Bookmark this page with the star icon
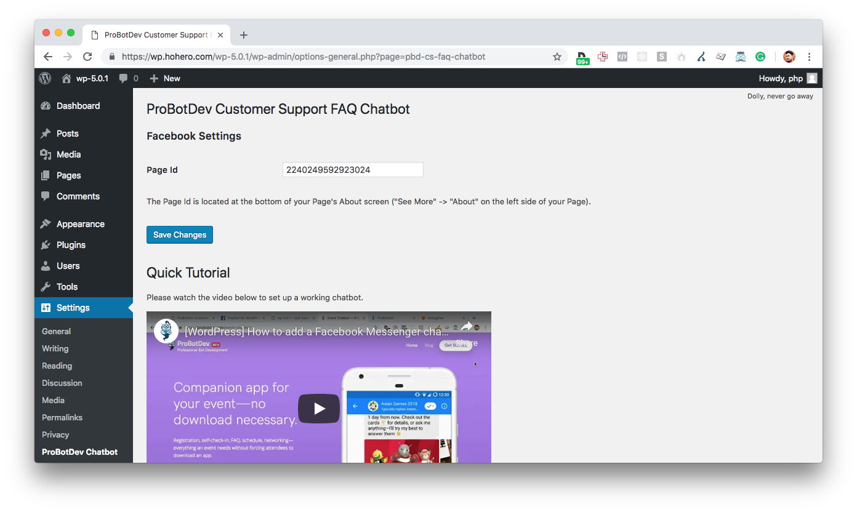 click(557, 57)
